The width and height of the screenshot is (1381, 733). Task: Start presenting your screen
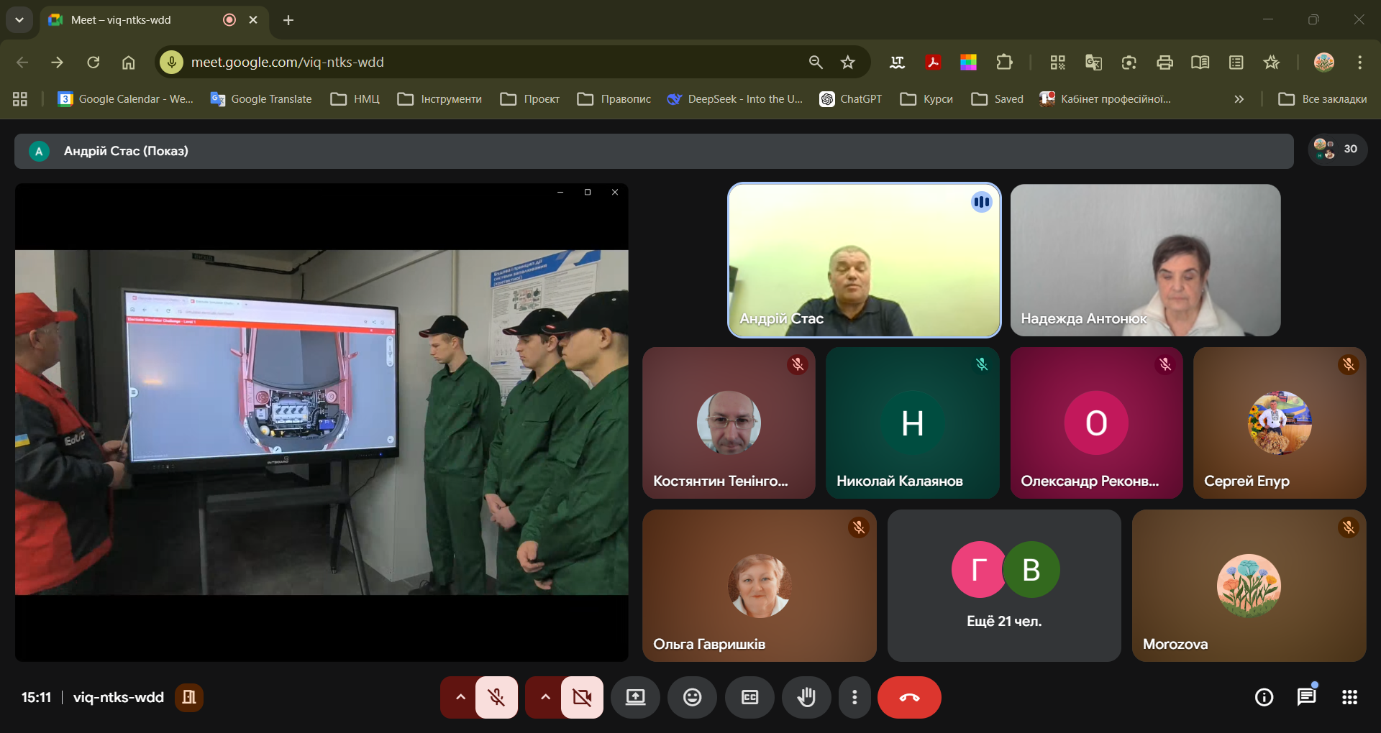635,697
